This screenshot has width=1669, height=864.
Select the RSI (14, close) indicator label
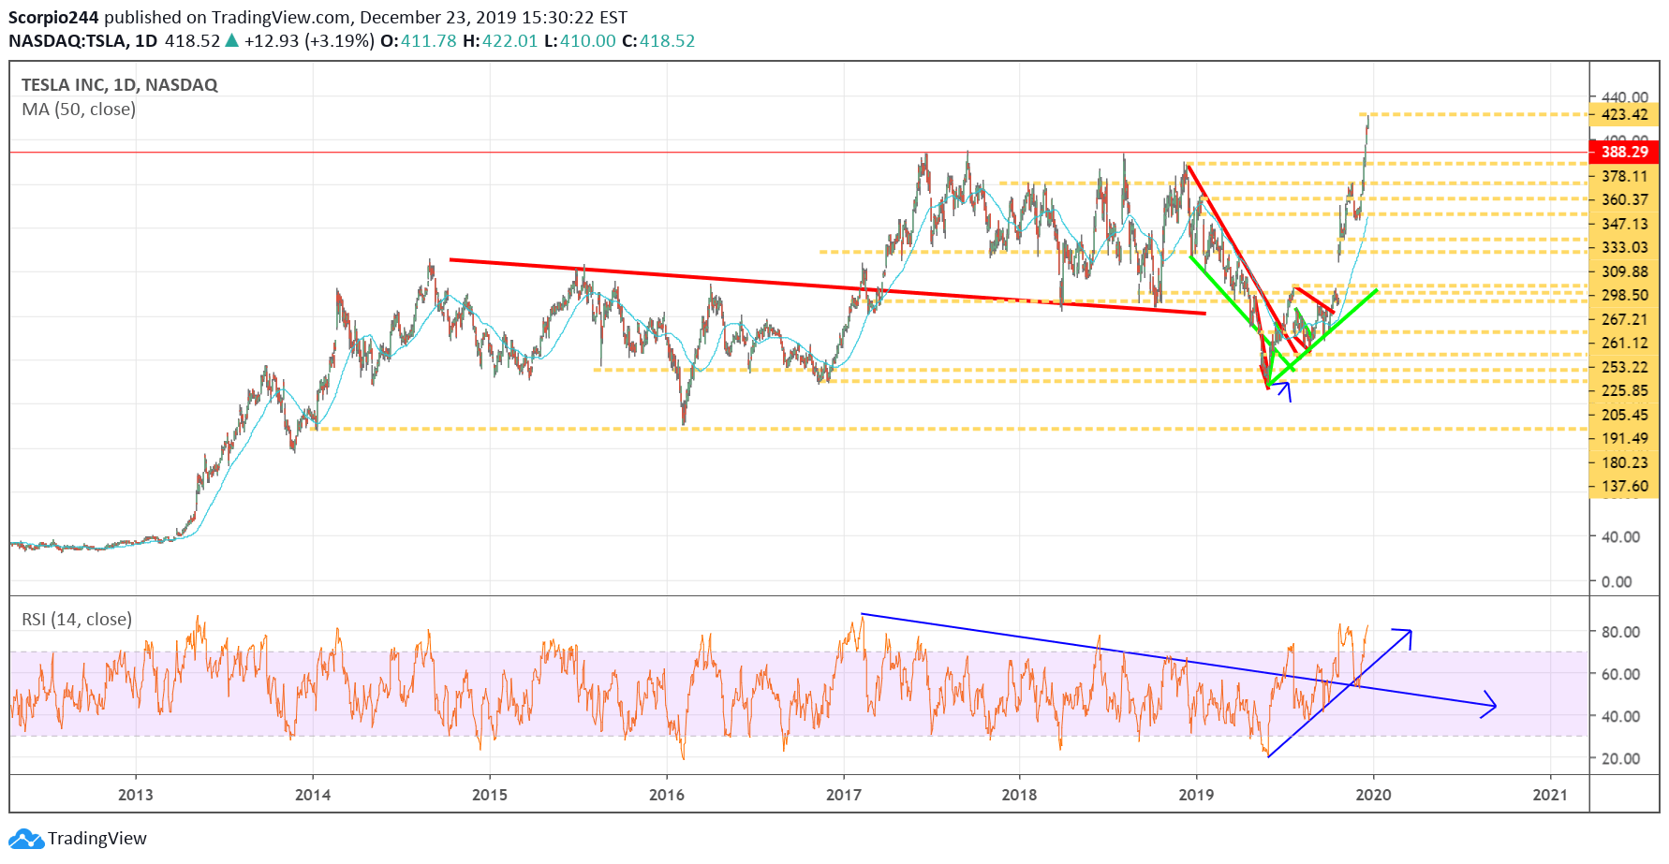pyautogui.click(x=77, y=619)
